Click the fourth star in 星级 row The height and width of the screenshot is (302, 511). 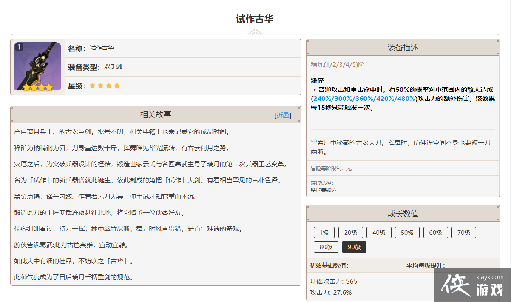(117, 86)
